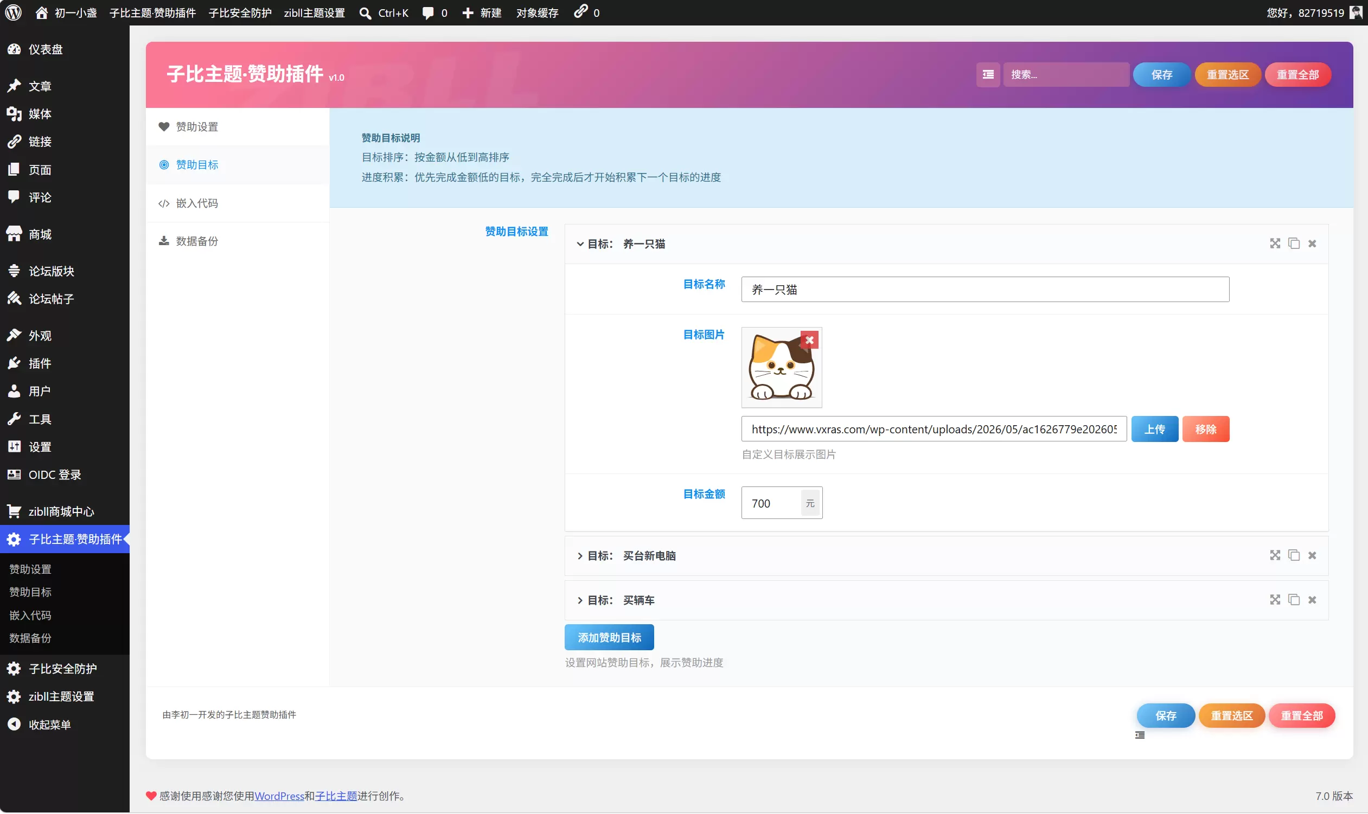Screen dimensions: 1368x814
Task: Open zibll商城中心 in sidebar
Action: (65, 511)
